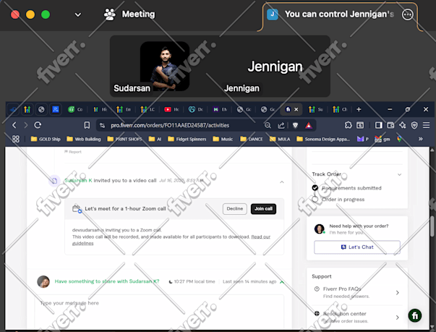Viewport: 436px width, 332px height.
Task: Open the Read our guidelines link
Action: click(171, 240)
